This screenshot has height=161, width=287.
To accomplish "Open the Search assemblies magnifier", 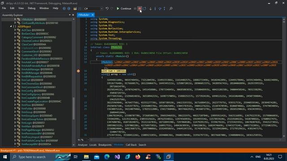I will click(171, 8).
